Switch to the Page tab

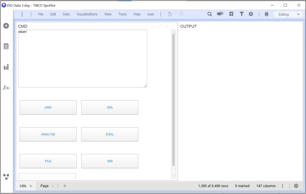point(45,186)
